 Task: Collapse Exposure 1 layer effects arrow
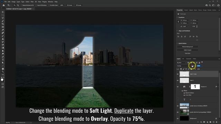(218, 87)
